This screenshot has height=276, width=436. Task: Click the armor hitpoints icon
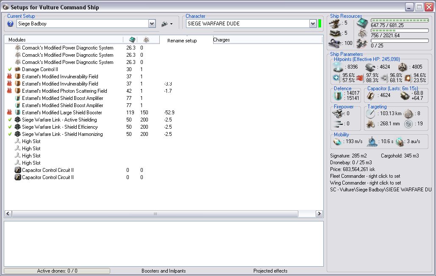coord(370,67)
